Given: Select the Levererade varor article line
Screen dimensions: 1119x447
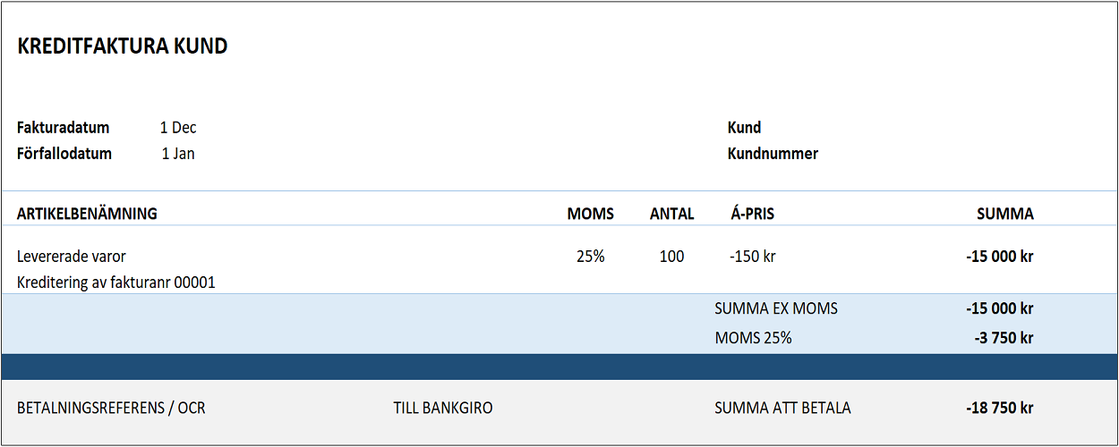Looking at the screenshot, I should point(72,257).
